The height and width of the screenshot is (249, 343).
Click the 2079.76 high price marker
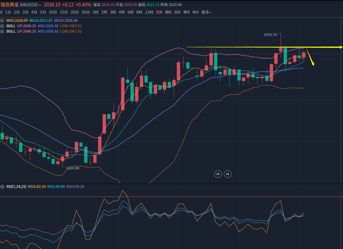click(x=270, y=35)
